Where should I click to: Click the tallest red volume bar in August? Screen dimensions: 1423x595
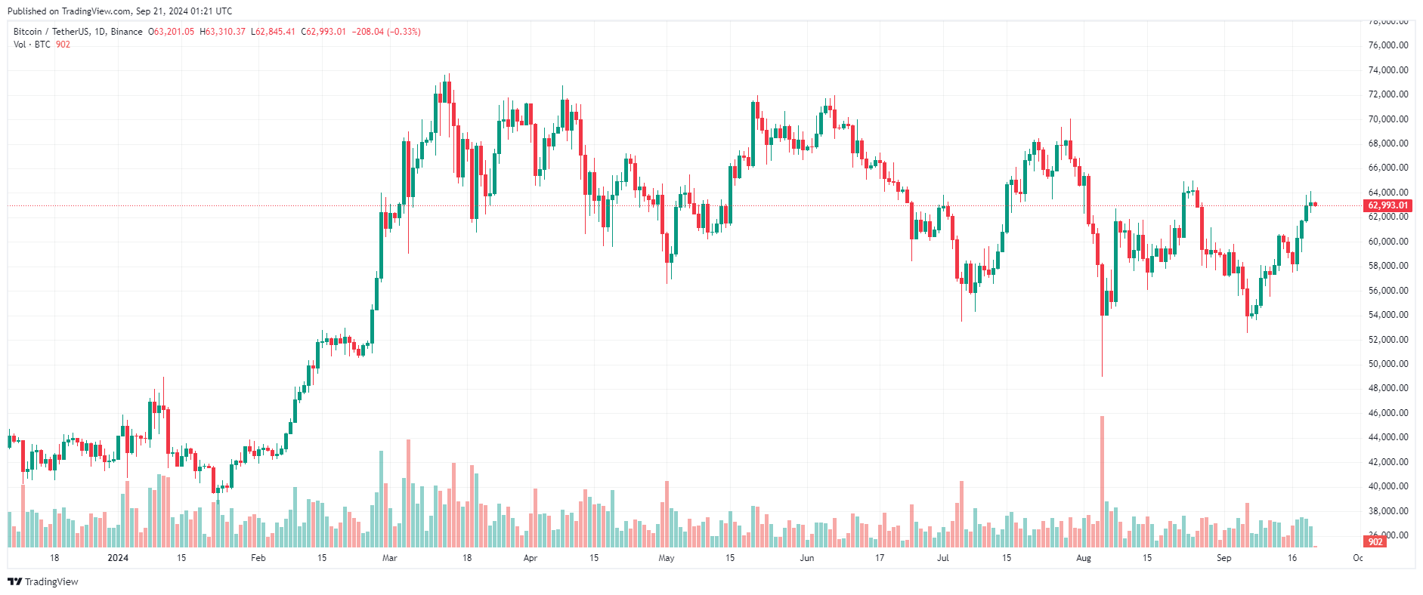pyautogui.click(x=1102, y=482)
